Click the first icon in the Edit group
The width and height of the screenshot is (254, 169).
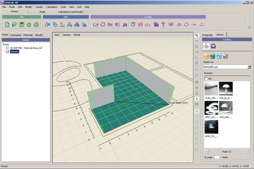coord(48,25)
